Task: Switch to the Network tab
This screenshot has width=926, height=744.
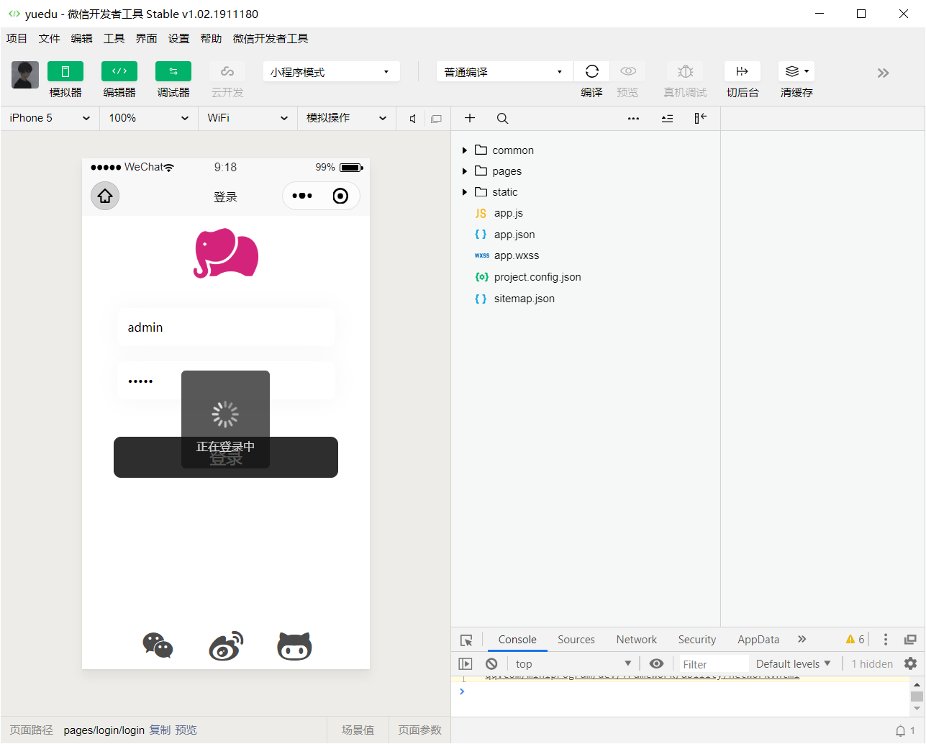Action: click(x=637, y=640)
